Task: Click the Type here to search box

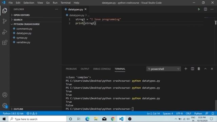Action: click(x=37, y=119)
